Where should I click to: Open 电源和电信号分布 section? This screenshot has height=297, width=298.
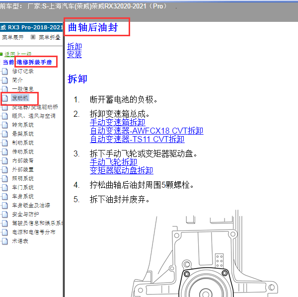(34, 232)
